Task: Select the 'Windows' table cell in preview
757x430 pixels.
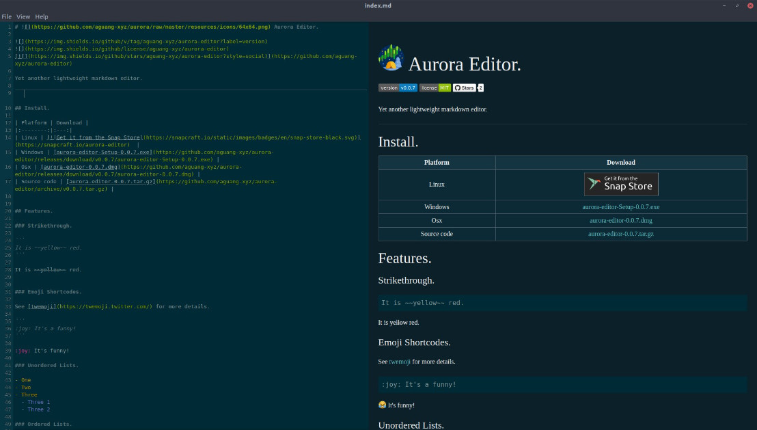Action: [437, 206]
